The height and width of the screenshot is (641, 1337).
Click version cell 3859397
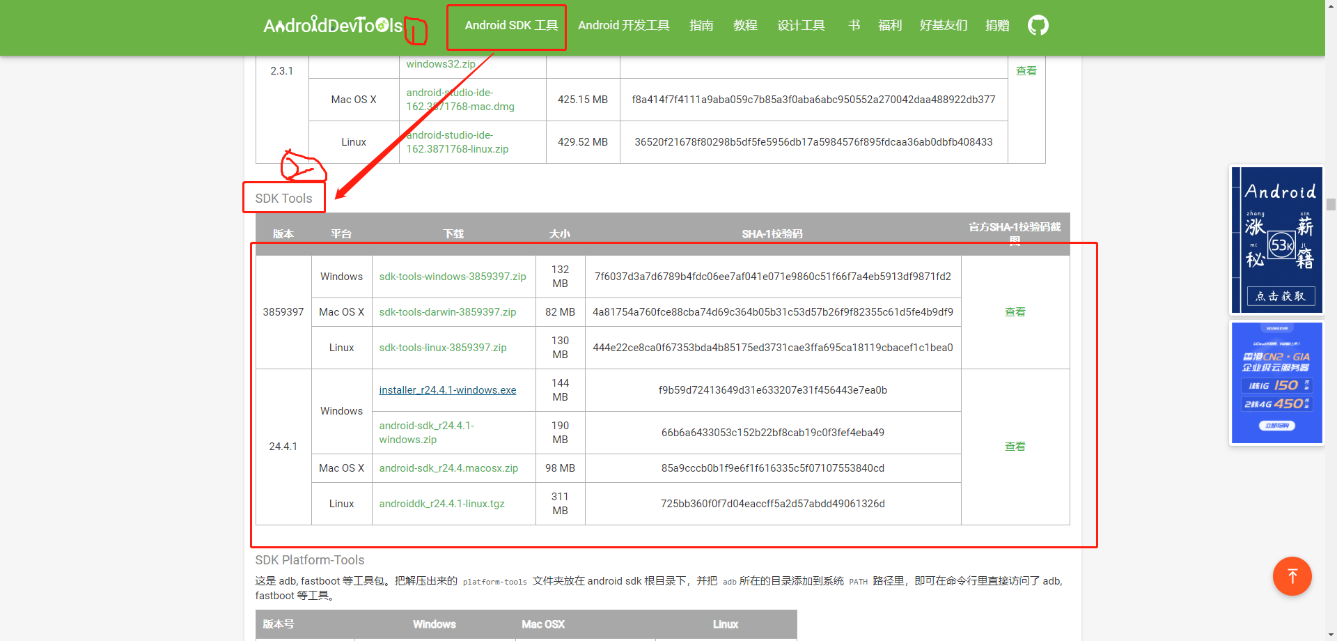[x=283, y=312]
